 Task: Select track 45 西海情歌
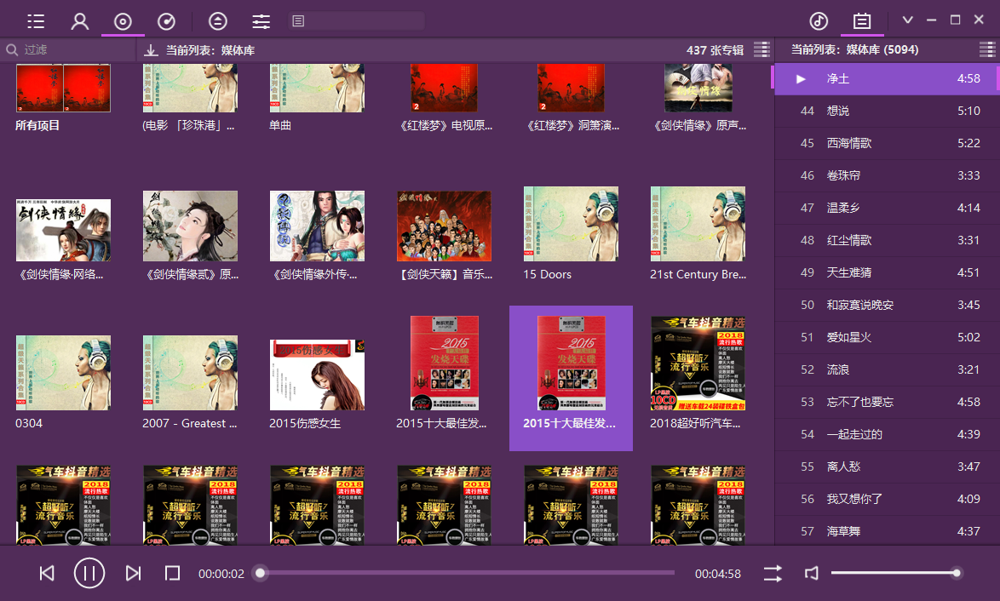pos(887,143)
